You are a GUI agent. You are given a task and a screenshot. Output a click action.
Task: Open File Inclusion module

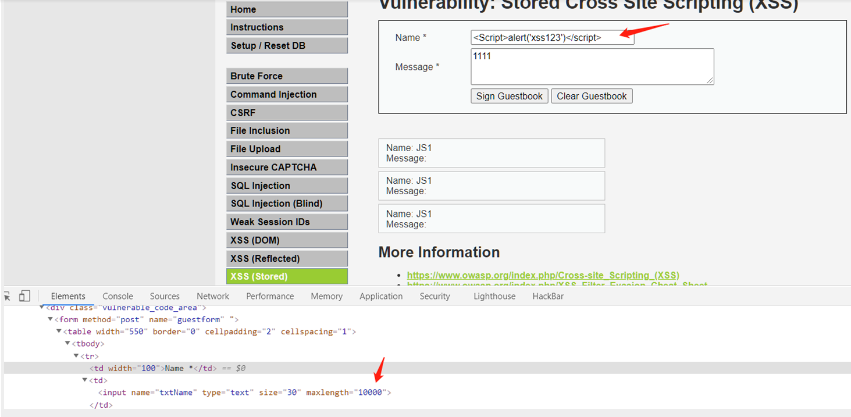287,131
